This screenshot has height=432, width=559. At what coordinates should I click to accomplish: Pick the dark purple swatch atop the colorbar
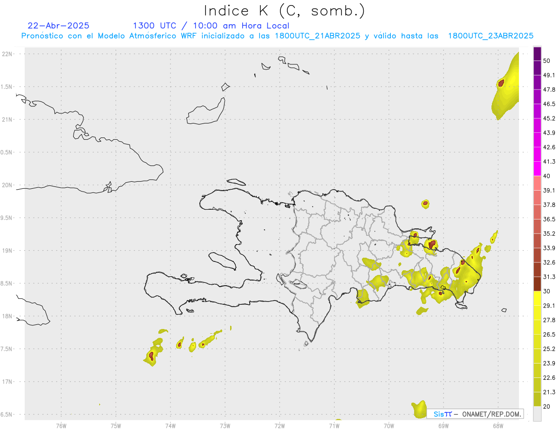pyautogui.click(x=537, y=55)
